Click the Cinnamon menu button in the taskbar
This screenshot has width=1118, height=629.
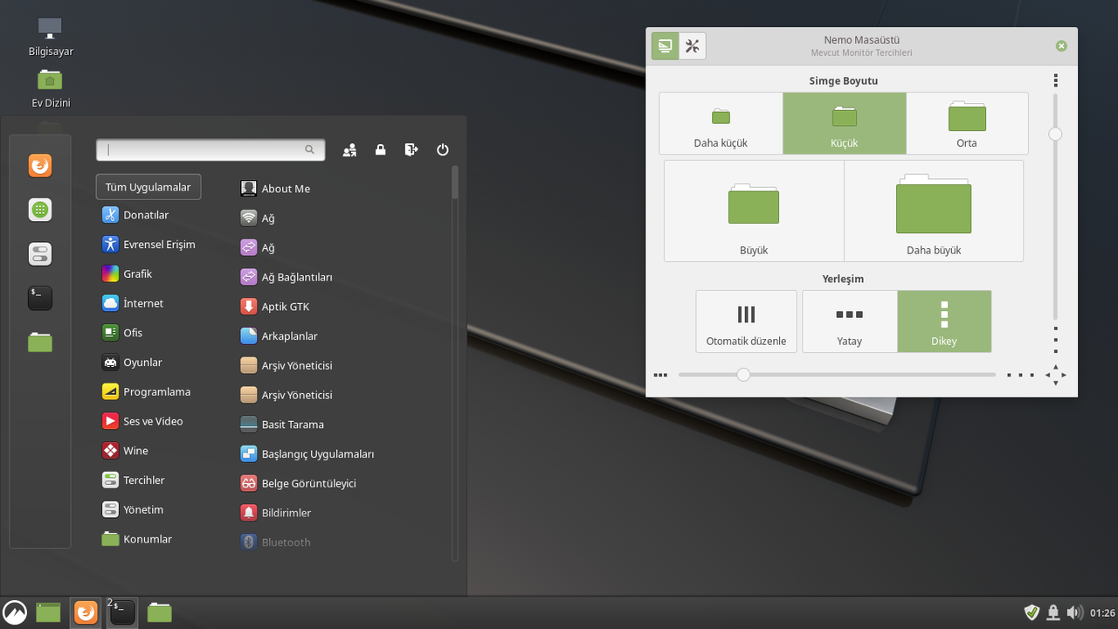click(x=15, y=612)
